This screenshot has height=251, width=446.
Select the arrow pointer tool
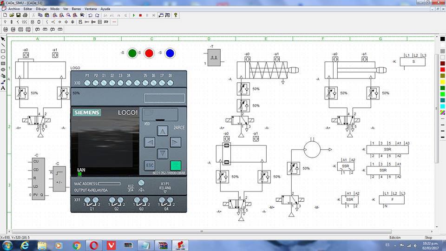click(x=3, y=39)
